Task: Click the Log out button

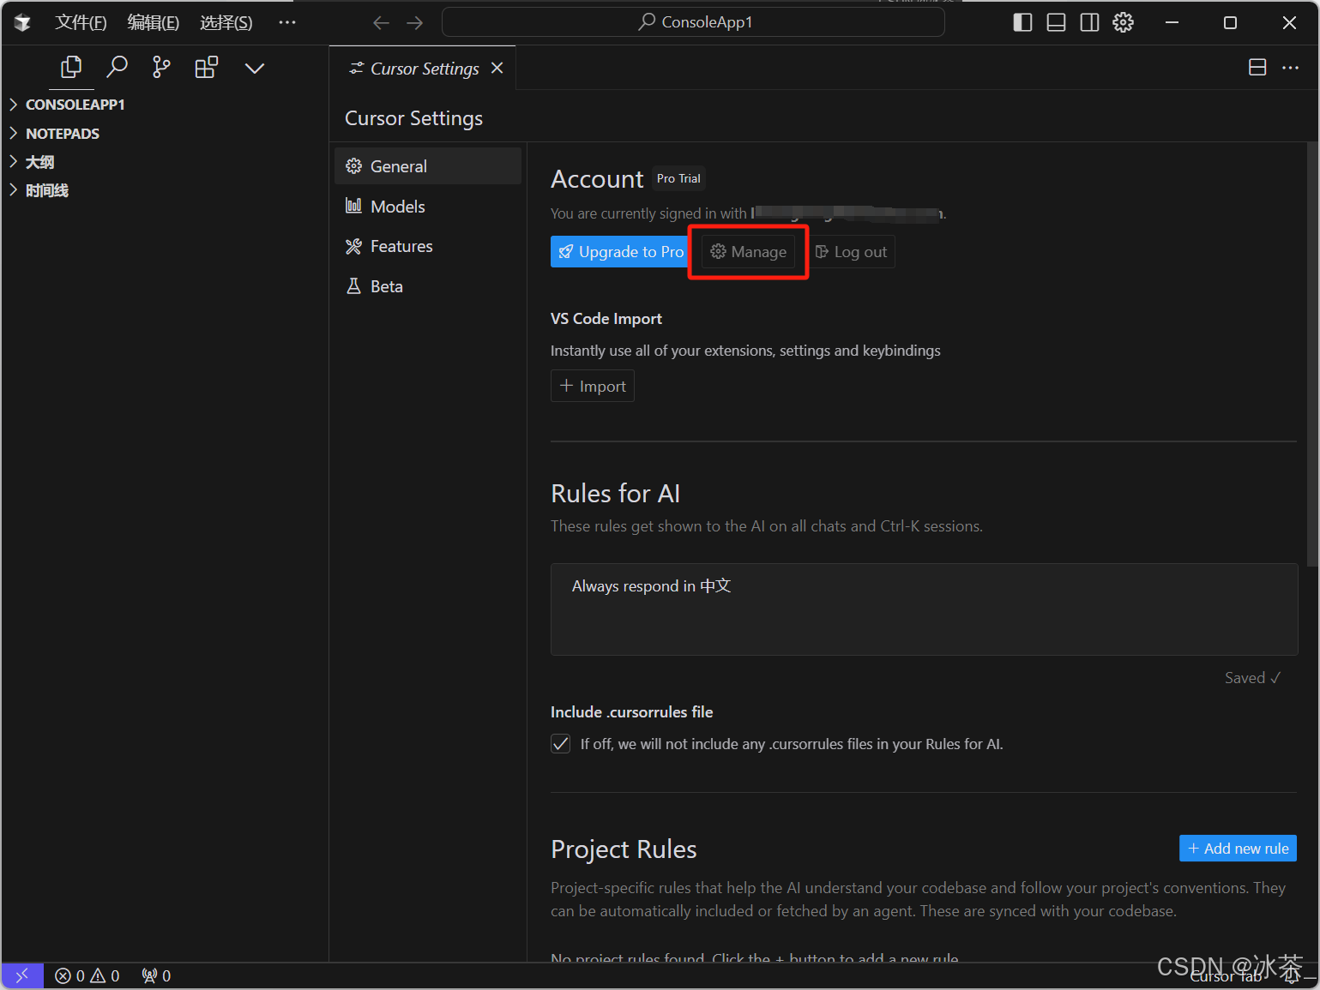Action: point(851,252)
